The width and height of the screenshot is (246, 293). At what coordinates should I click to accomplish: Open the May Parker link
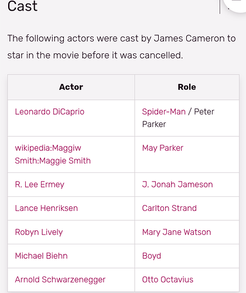coord(163,148)
